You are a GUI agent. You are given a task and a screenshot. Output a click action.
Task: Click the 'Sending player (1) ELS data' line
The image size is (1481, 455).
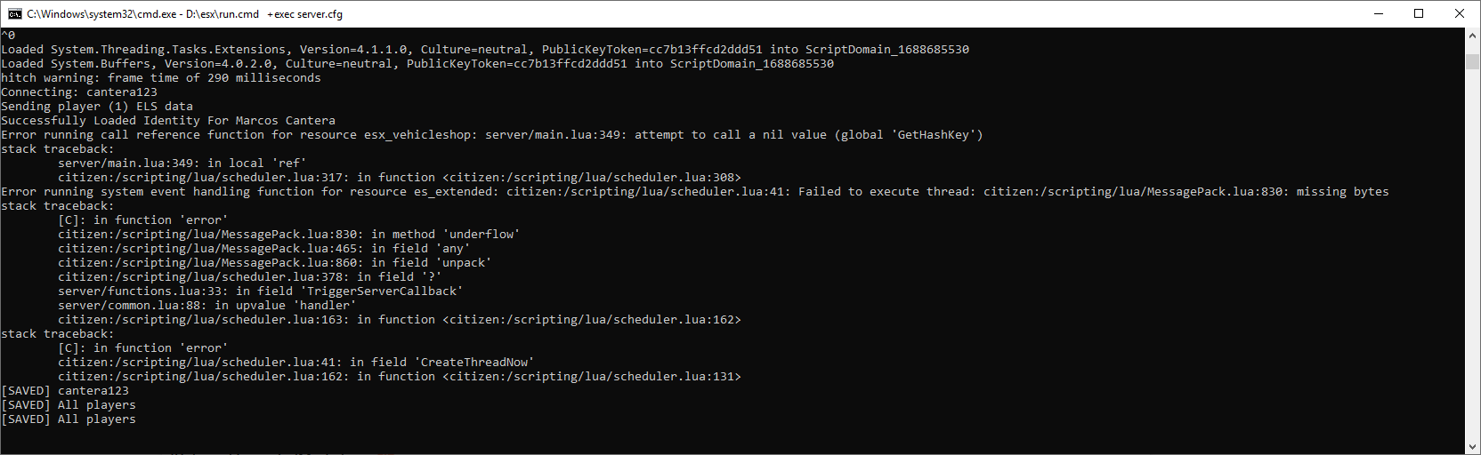97,107
